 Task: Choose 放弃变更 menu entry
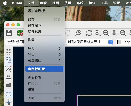pyautogui.click(x=44, y=31)
